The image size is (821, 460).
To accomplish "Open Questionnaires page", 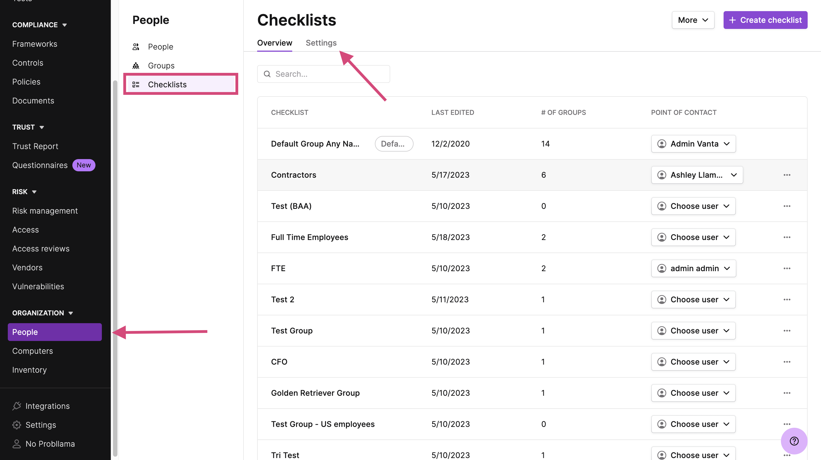I will 40,165.
